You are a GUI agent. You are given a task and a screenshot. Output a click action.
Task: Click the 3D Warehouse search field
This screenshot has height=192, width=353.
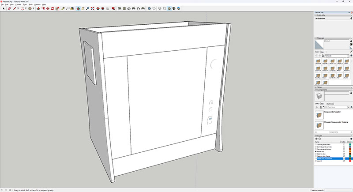click(336, 107)
